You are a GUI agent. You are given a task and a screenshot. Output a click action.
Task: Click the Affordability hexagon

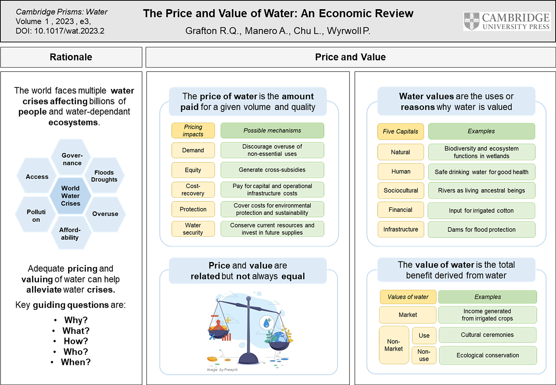(x=70, y=233)
